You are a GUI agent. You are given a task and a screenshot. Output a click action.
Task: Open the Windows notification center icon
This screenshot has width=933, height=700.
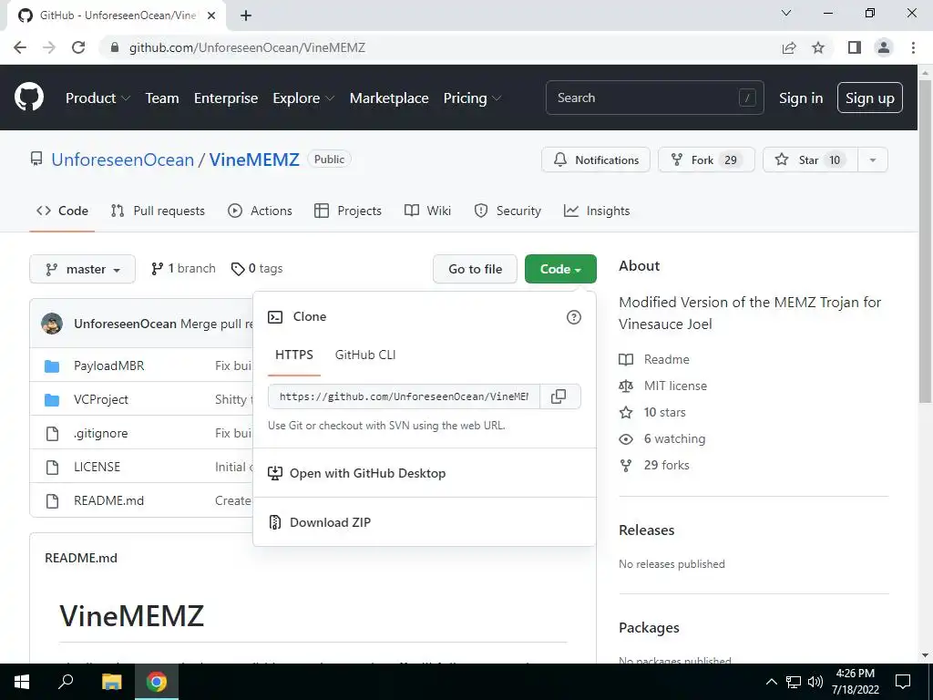[x=903, y=682]
